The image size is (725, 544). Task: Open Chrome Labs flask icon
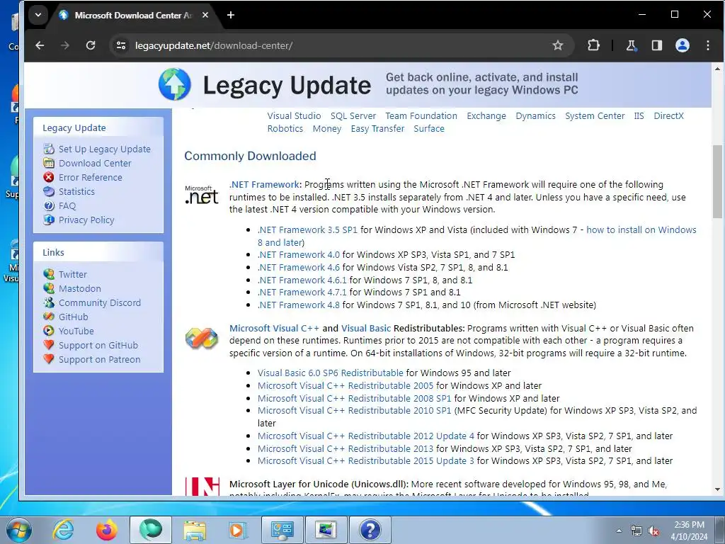click(631, 45)
